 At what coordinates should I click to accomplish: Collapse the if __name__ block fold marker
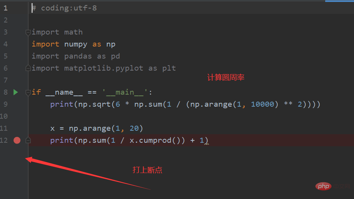[28, 93]
